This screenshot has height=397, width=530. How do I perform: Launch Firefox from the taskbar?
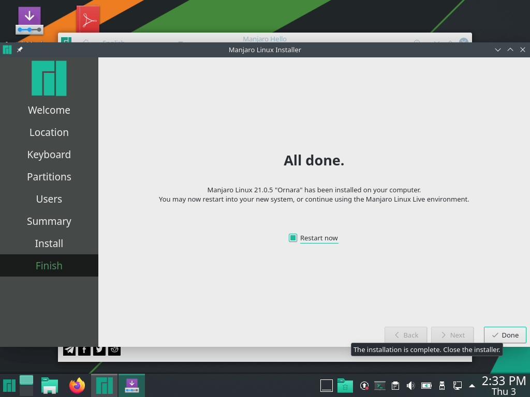click(77, 386)
